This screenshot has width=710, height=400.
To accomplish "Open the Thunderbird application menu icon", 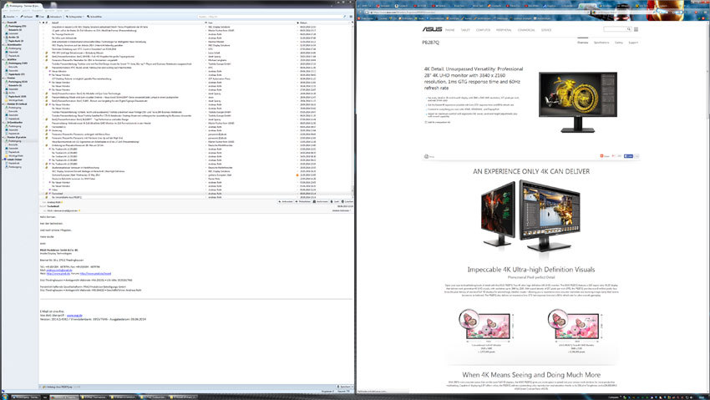I will pyautogui.click(x=351, y=17).
